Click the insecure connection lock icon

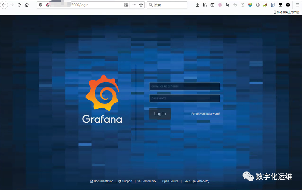click(47, 5)
